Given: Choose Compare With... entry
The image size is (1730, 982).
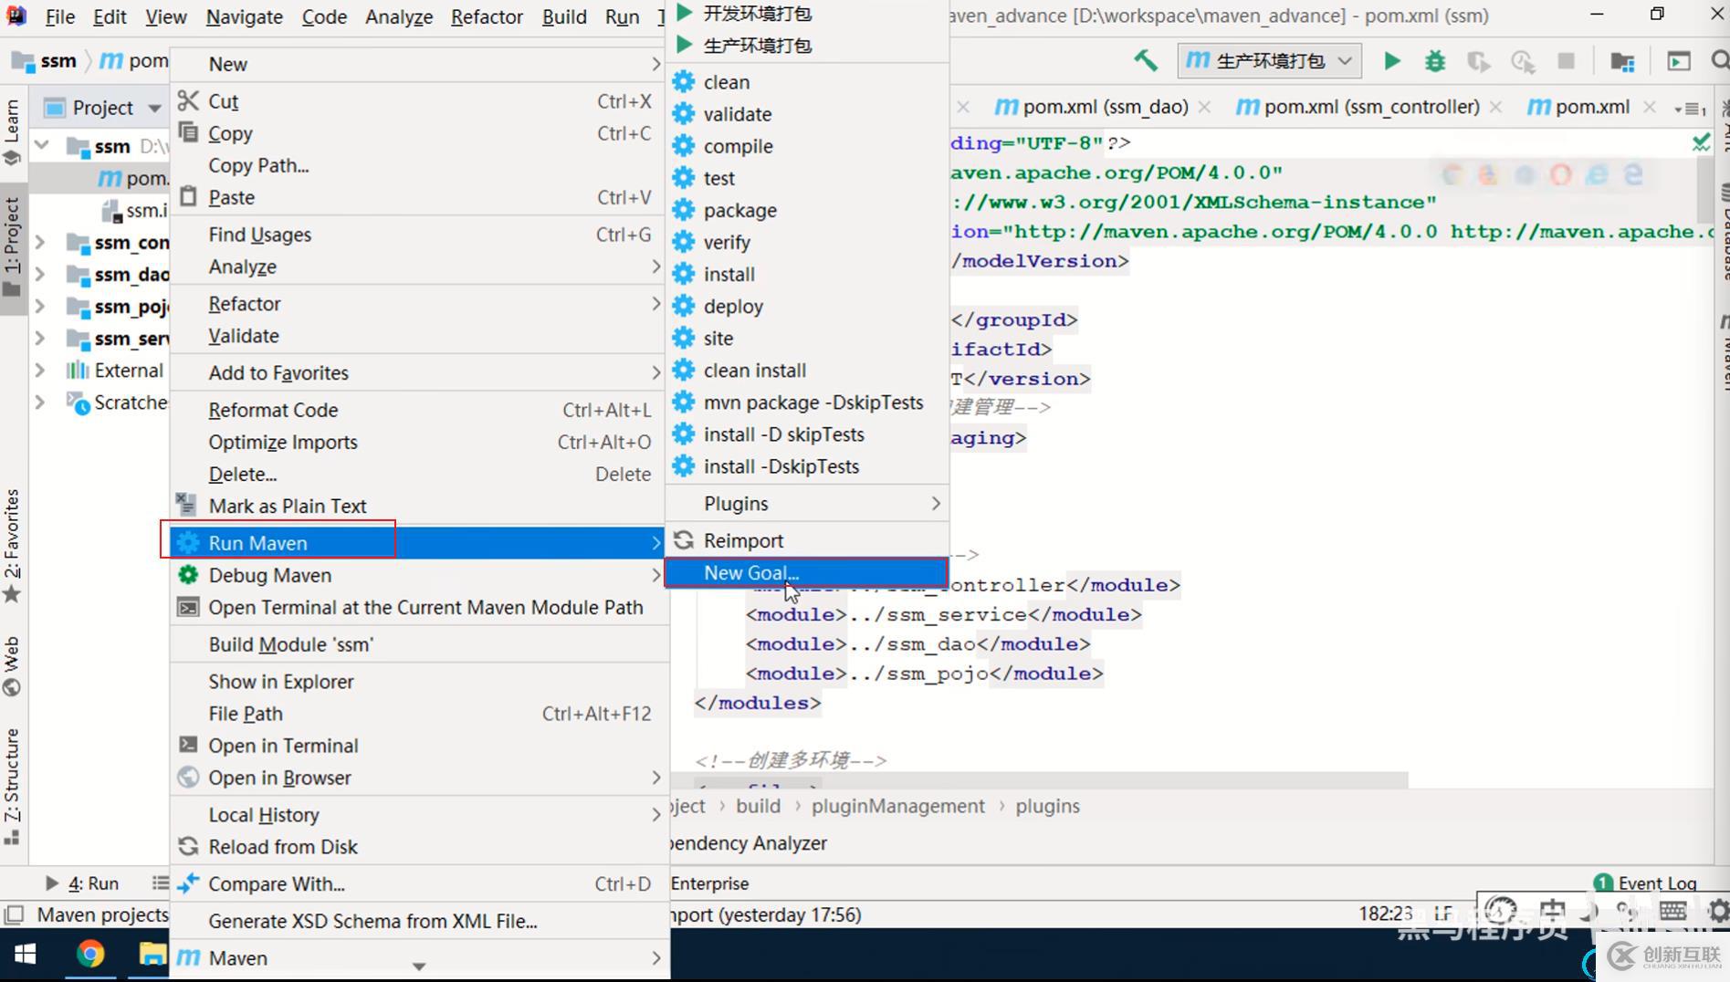Looking at the screenshot, I should coord(419,884).
